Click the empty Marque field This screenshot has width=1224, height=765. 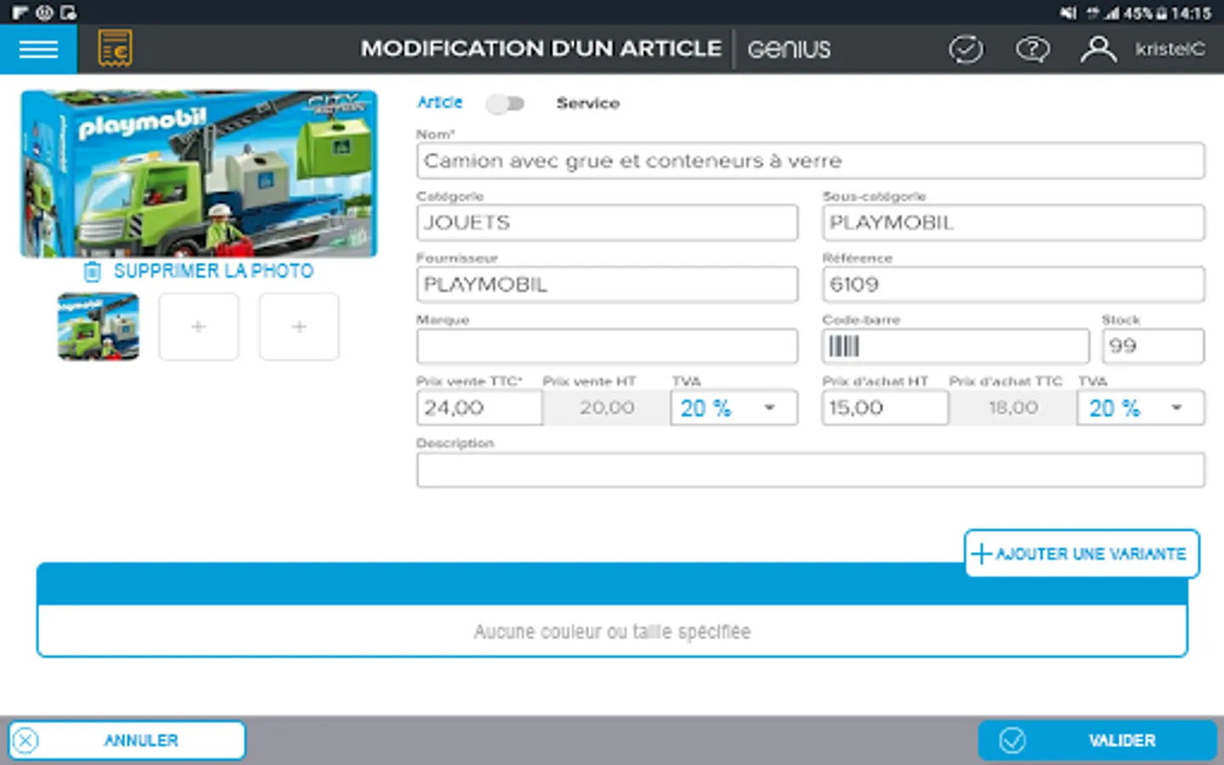607,346
